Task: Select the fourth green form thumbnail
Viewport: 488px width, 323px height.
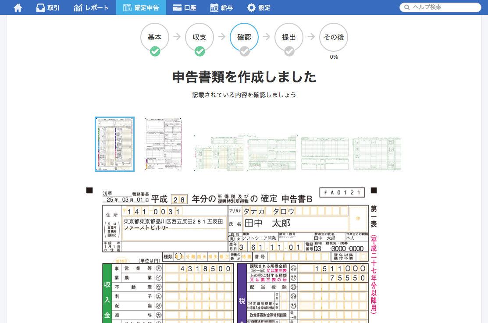Action: click(272, 153)
